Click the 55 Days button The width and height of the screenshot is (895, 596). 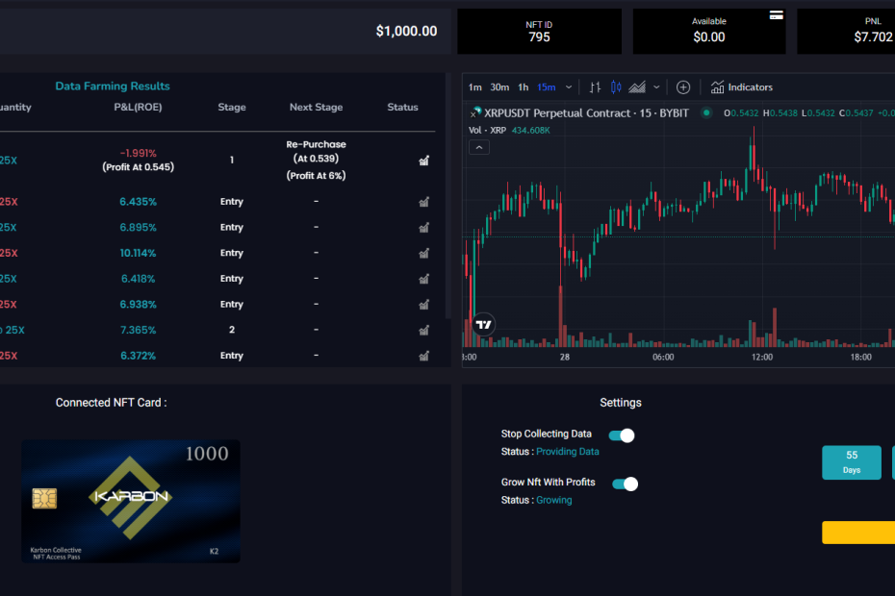point(851,462)
